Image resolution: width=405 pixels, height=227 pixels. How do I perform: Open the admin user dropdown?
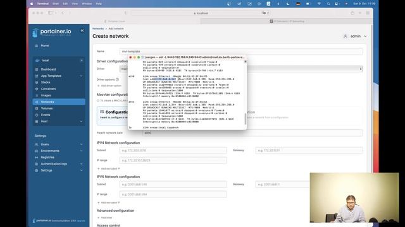click(355, 37)
